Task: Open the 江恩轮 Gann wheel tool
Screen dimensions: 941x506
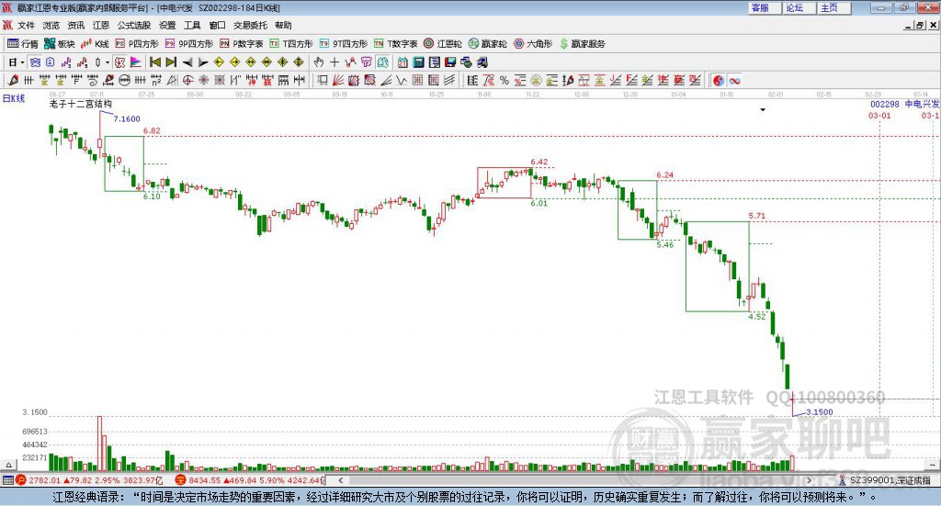Action: pos(441,43)
